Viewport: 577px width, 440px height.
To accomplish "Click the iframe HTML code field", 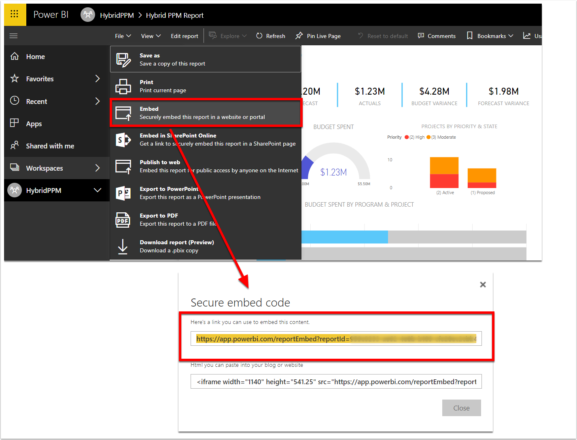I will click(x=336, y=381).
